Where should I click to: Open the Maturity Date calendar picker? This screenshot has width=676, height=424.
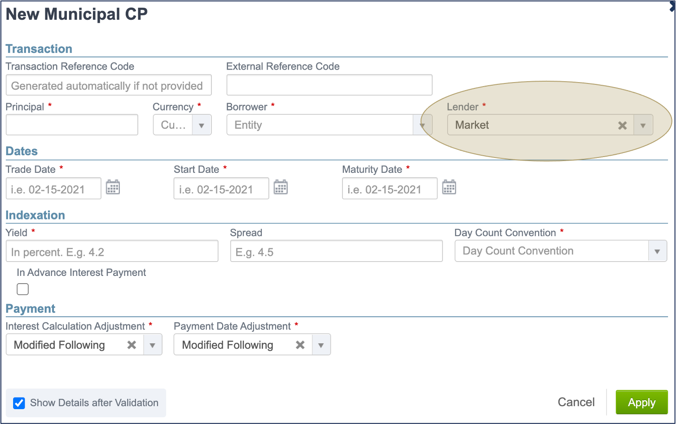[x=449, y=187]
